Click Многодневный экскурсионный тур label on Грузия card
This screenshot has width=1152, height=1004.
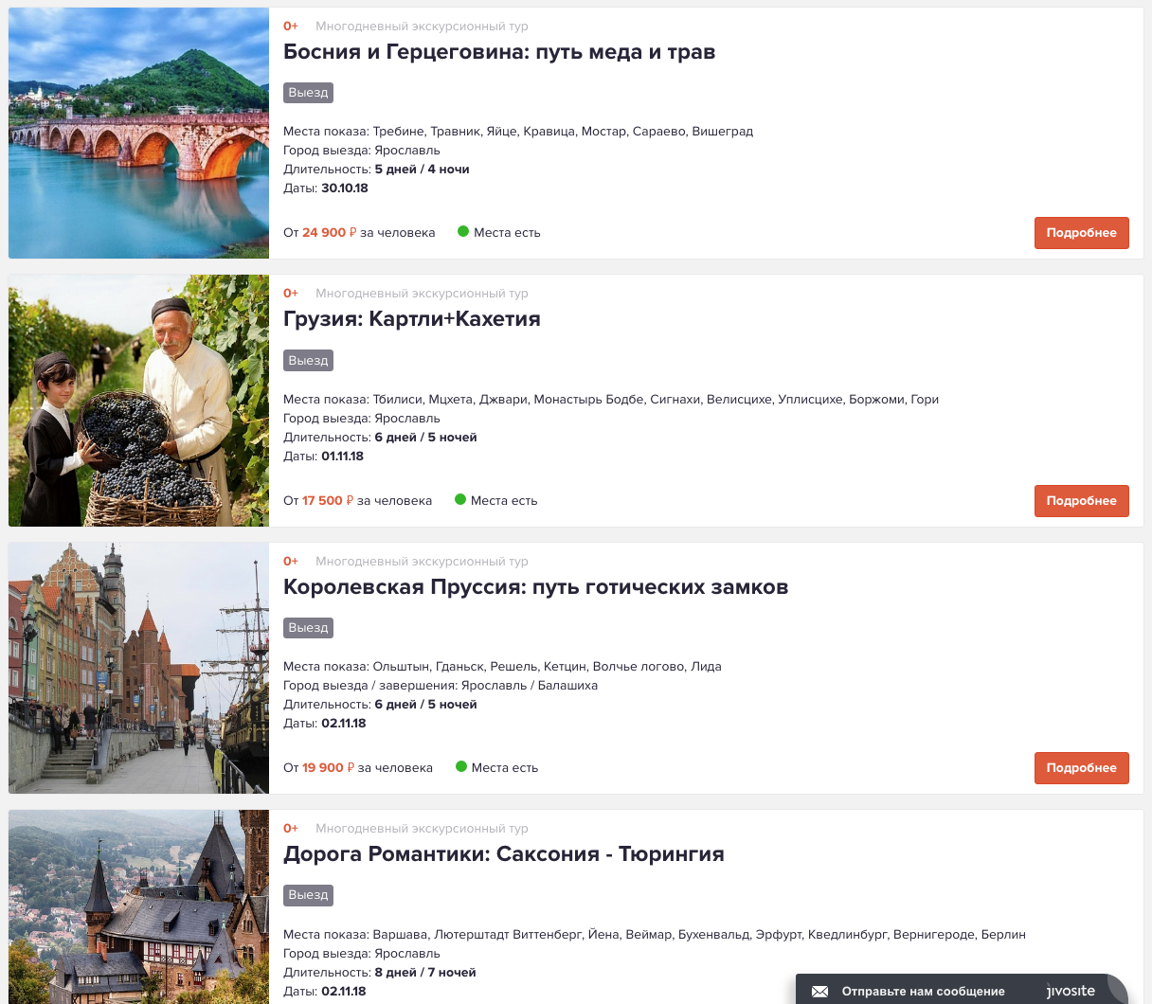point(422,294)
